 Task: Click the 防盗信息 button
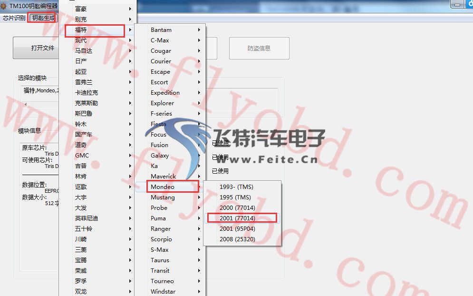tap(259, 49)
